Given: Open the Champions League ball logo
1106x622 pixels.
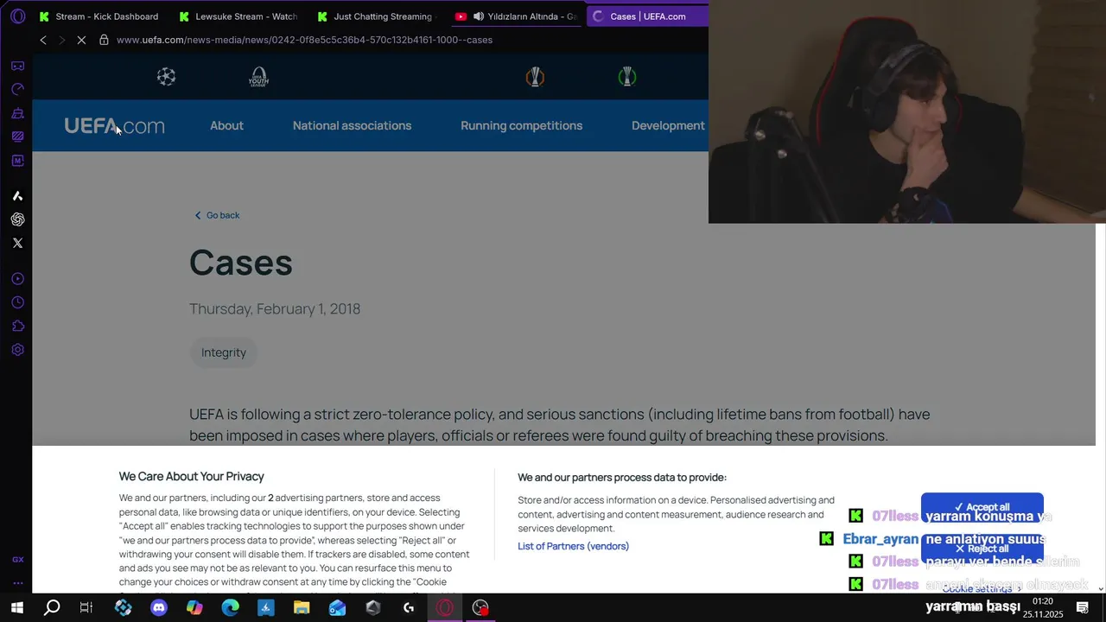Looking at the screenshot, I should pyautogui.click(x=167, y=77).
